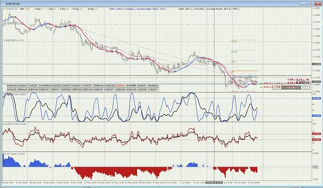Open GBPCHF from the pair buttons
The width and height of the screenshot is (323, 188).
[x=45, y=89]
